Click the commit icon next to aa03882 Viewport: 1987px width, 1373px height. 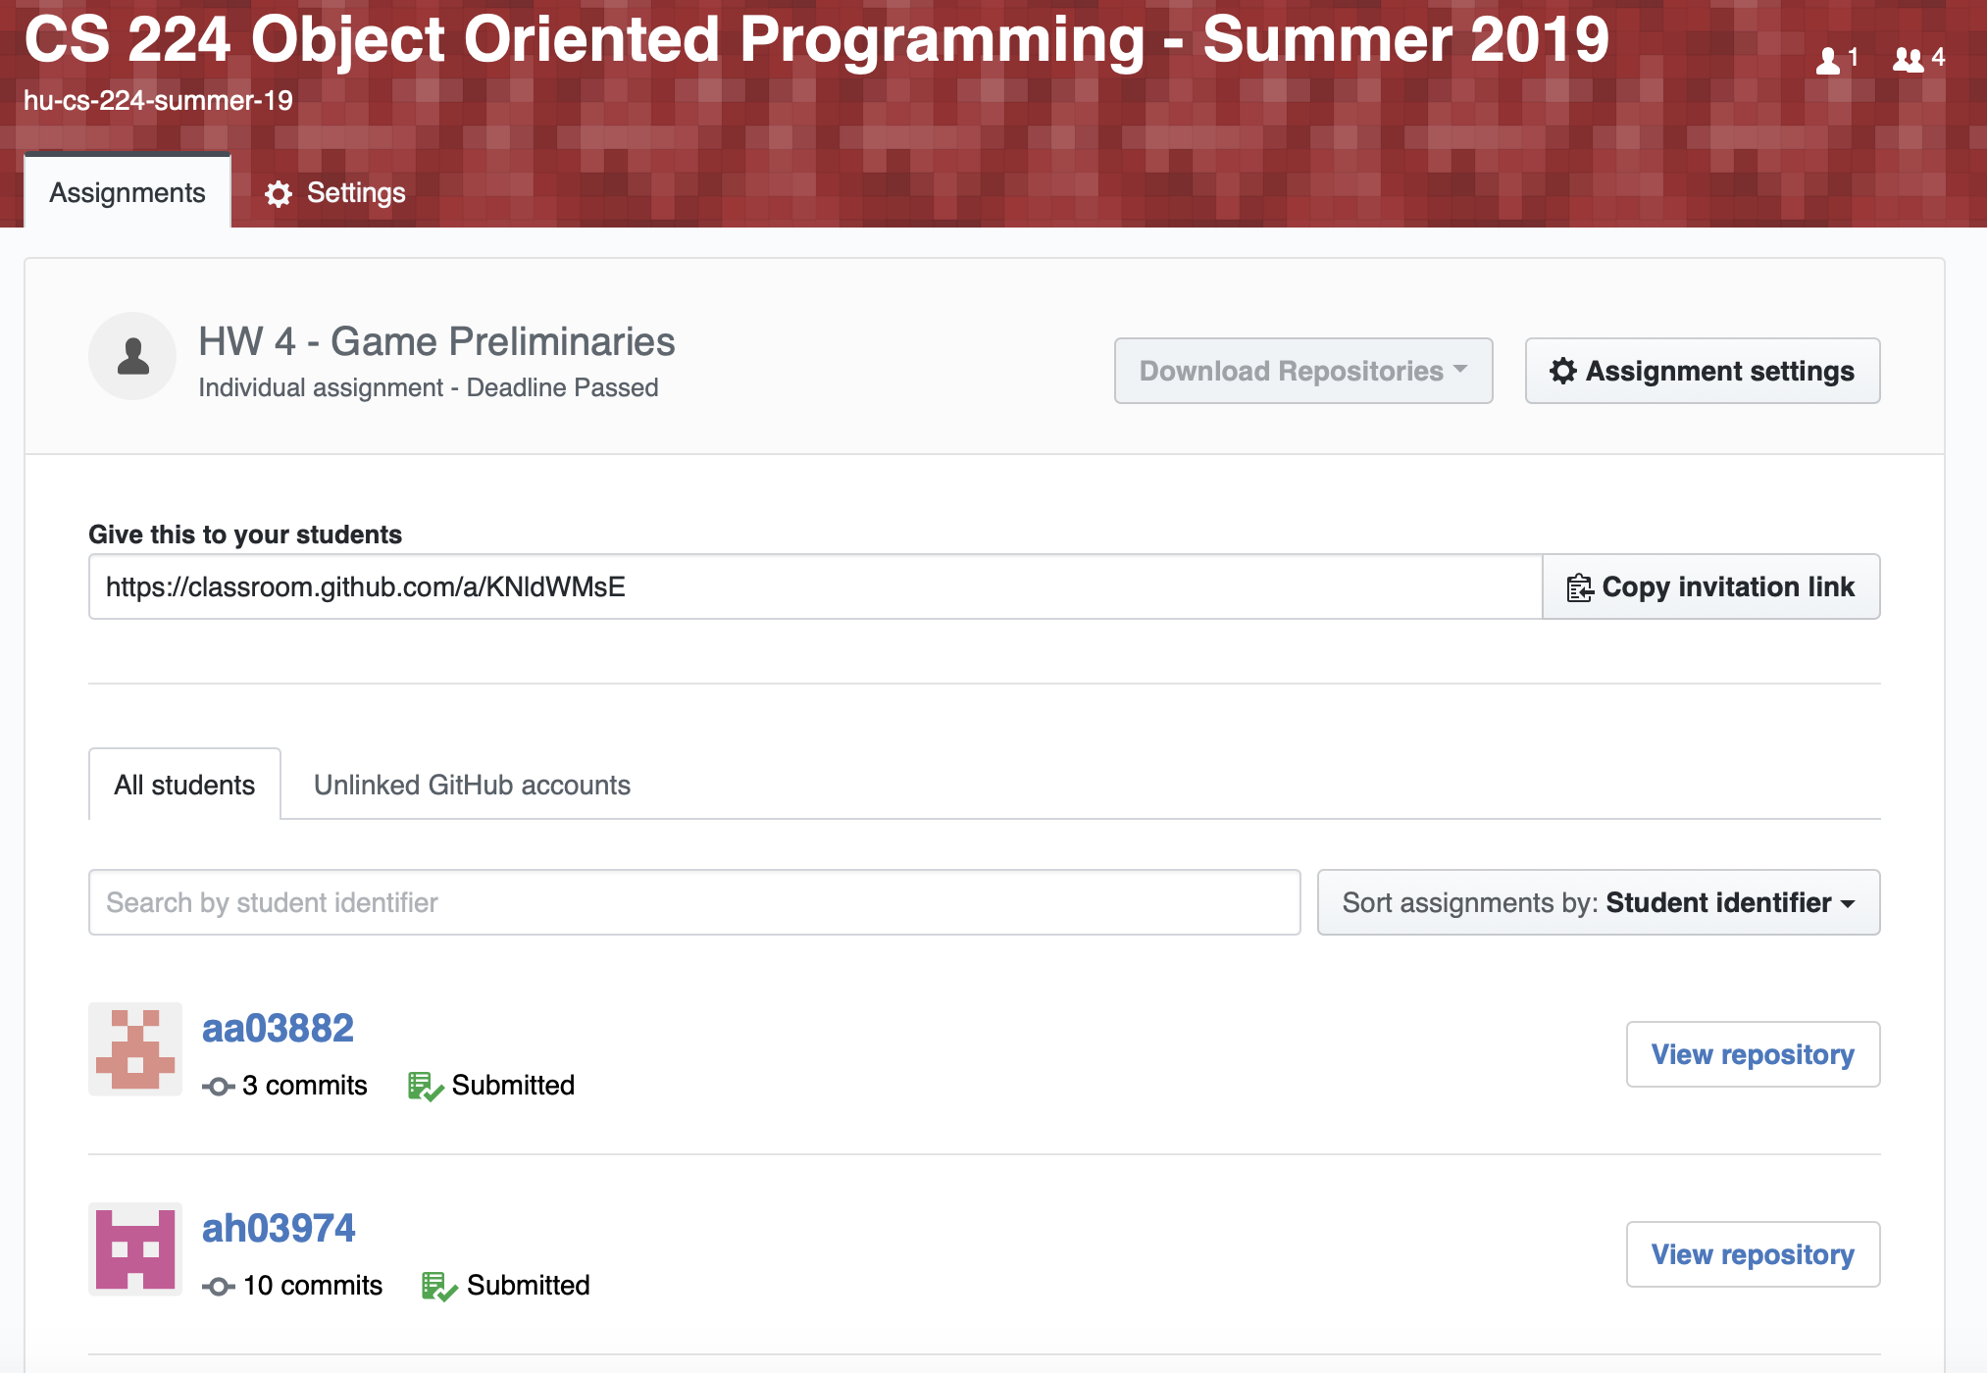(218, 1086)
